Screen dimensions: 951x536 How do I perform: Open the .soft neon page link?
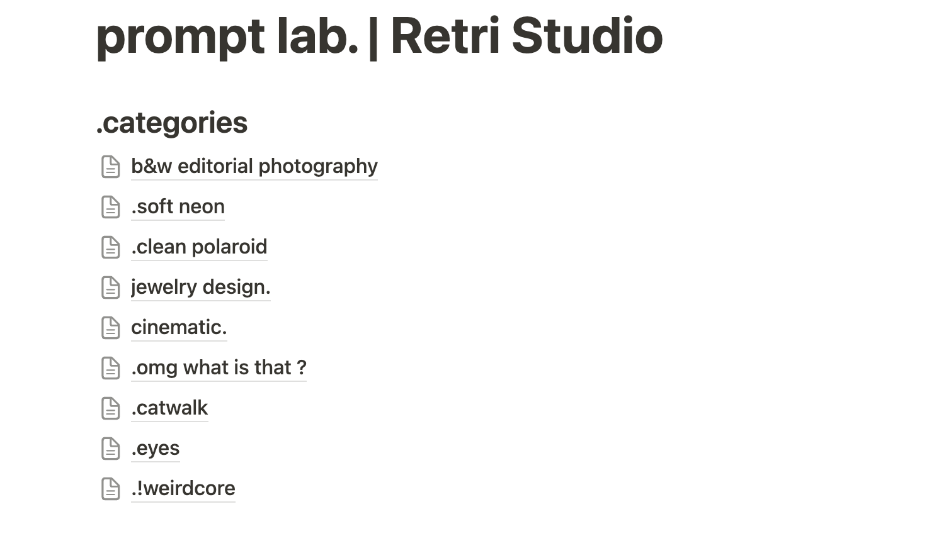178,206
